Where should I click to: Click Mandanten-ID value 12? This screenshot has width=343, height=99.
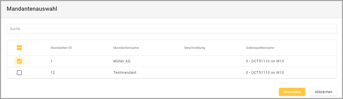click(x=53, y=73)
